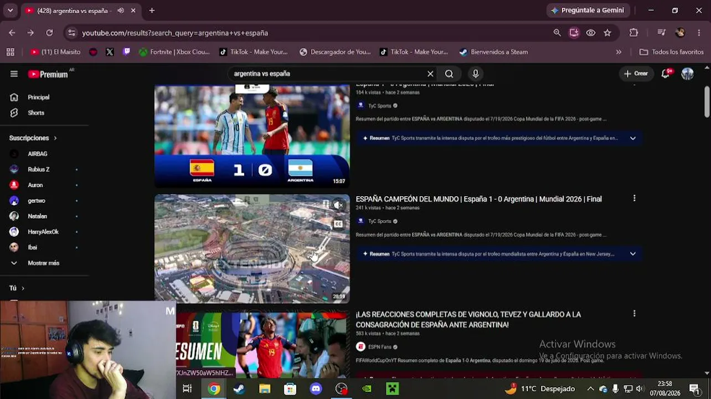Open YouTube notifications bell
The height and width of the screenshot is (399, 711).
(666, 74)
